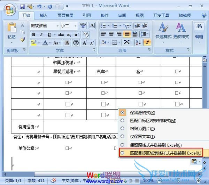Clear formatting with the eraser icon
The image size is (209, 185).
[86, 35]
